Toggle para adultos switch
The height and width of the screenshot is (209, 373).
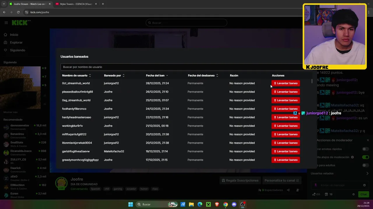pos(365,165)
